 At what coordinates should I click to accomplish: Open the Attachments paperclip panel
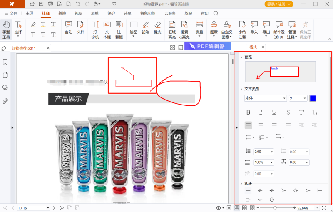click(x=5, y=101)
